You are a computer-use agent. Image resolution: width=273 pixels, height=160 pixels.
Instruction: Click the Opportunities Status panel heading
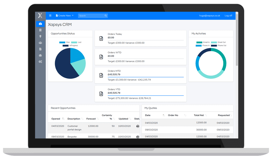click(63, 34)
